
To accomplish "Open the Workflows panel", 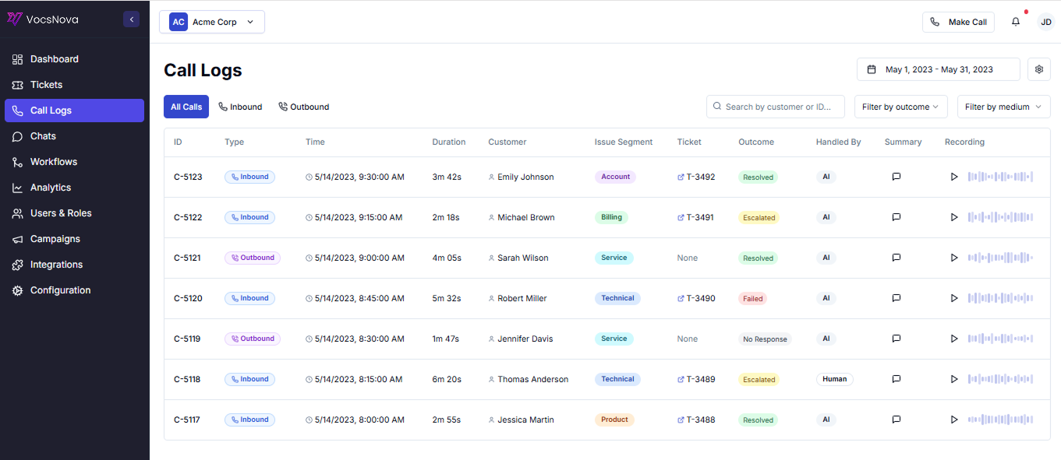I will point(55,161).
